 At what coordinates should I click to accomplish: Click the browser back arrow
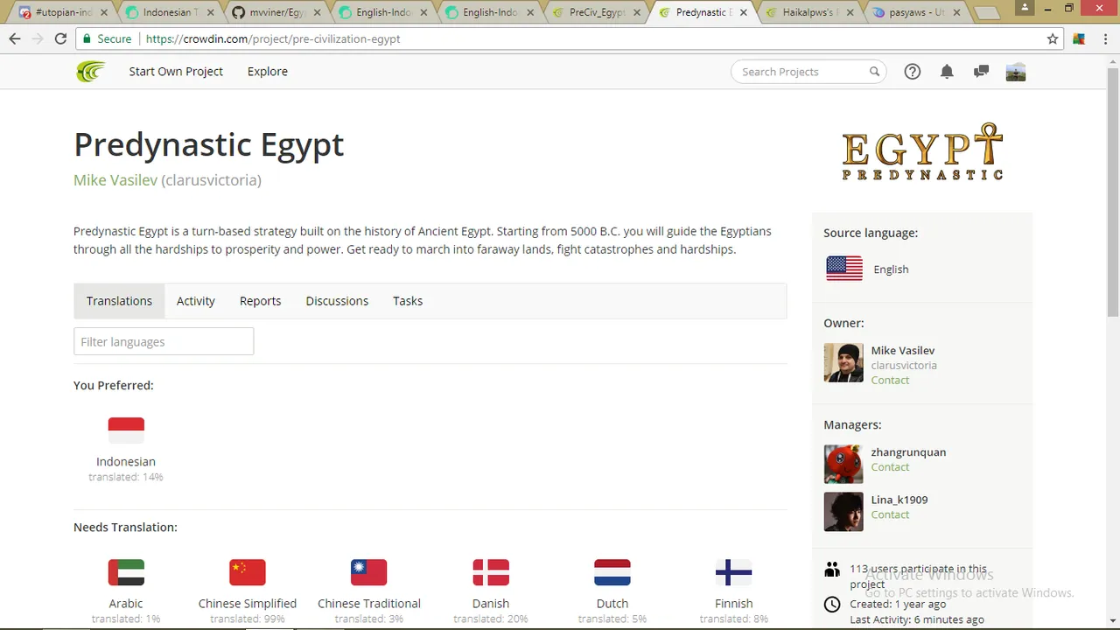pyautogui.click(x=15, y=38)
